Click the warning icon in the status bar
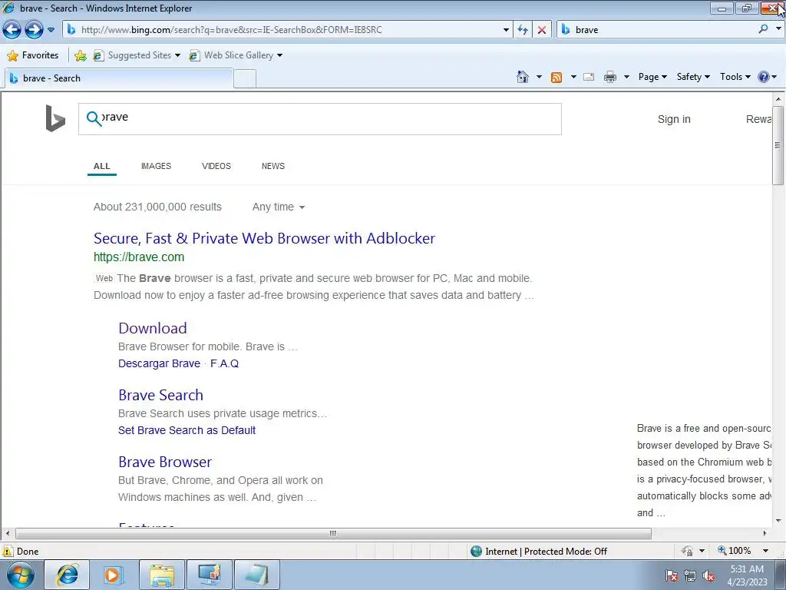The width and height of the screenshot is (786, 590). point(8,551)
